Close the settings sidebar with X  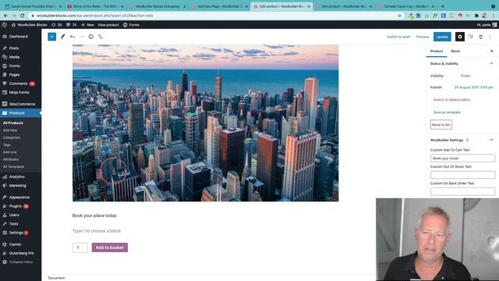click(x=491, y=51)
